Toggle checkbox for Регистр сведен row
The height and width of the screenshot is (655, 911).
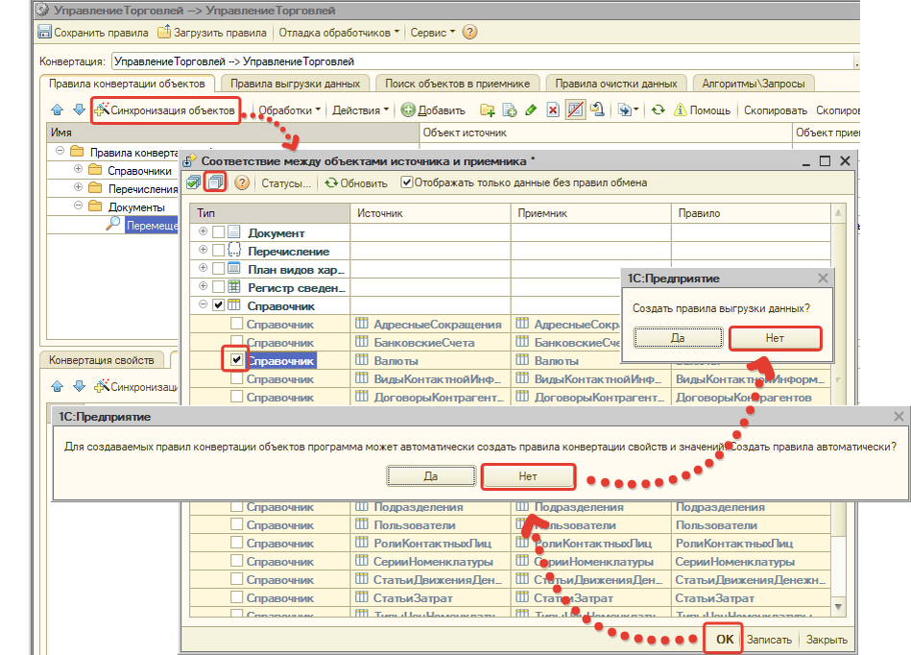(x=219, y=286)
